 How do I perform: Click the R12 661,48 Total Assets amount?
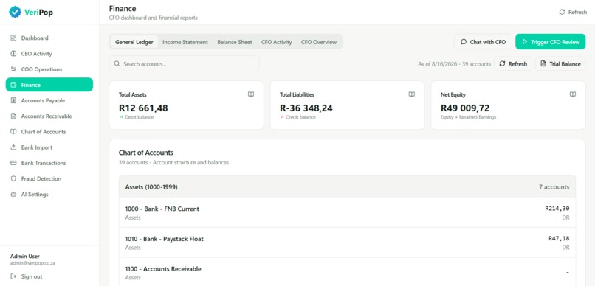[143, 108]
